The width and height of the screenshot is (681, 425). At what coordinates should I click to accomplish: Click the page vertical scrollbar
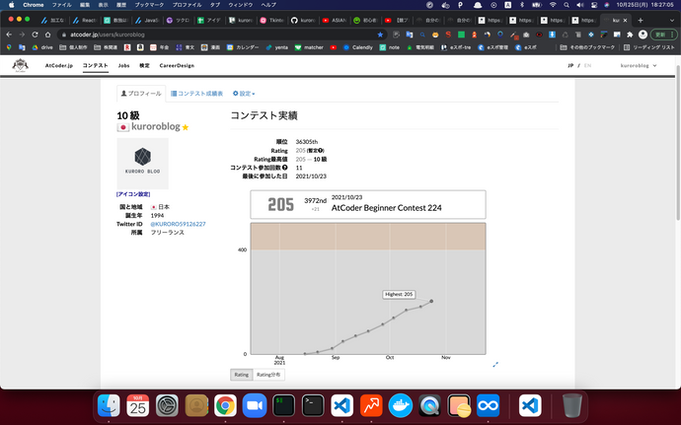(x=678, y=142)
